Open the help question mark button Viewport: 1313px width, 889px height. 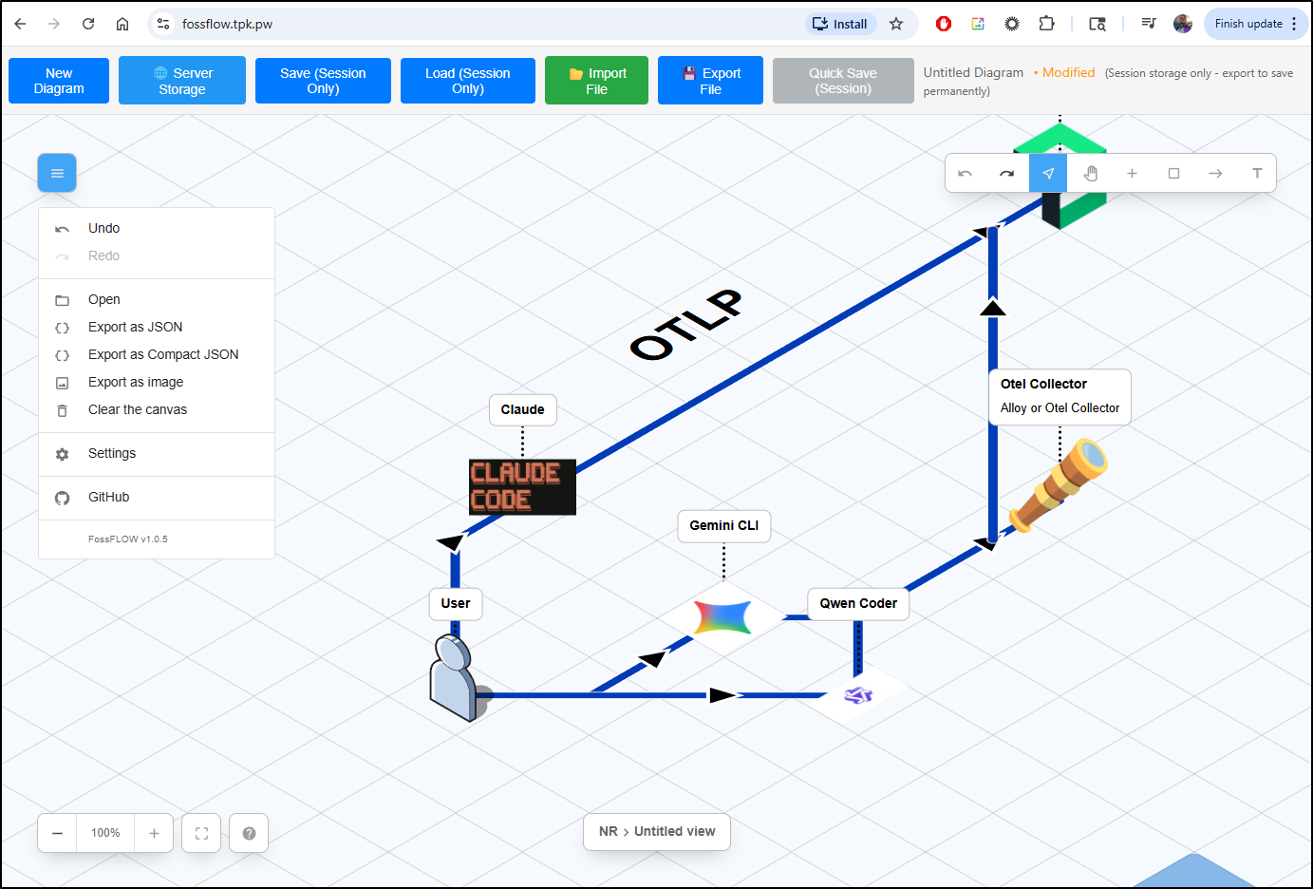click(x=249, y=833)
